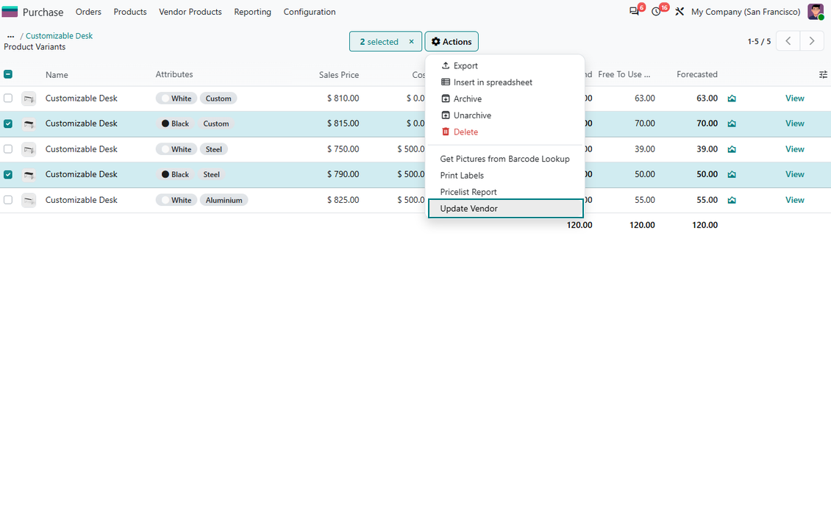
Task: Collapse the Actions dropdown button
Action: [x=452, y=41]
